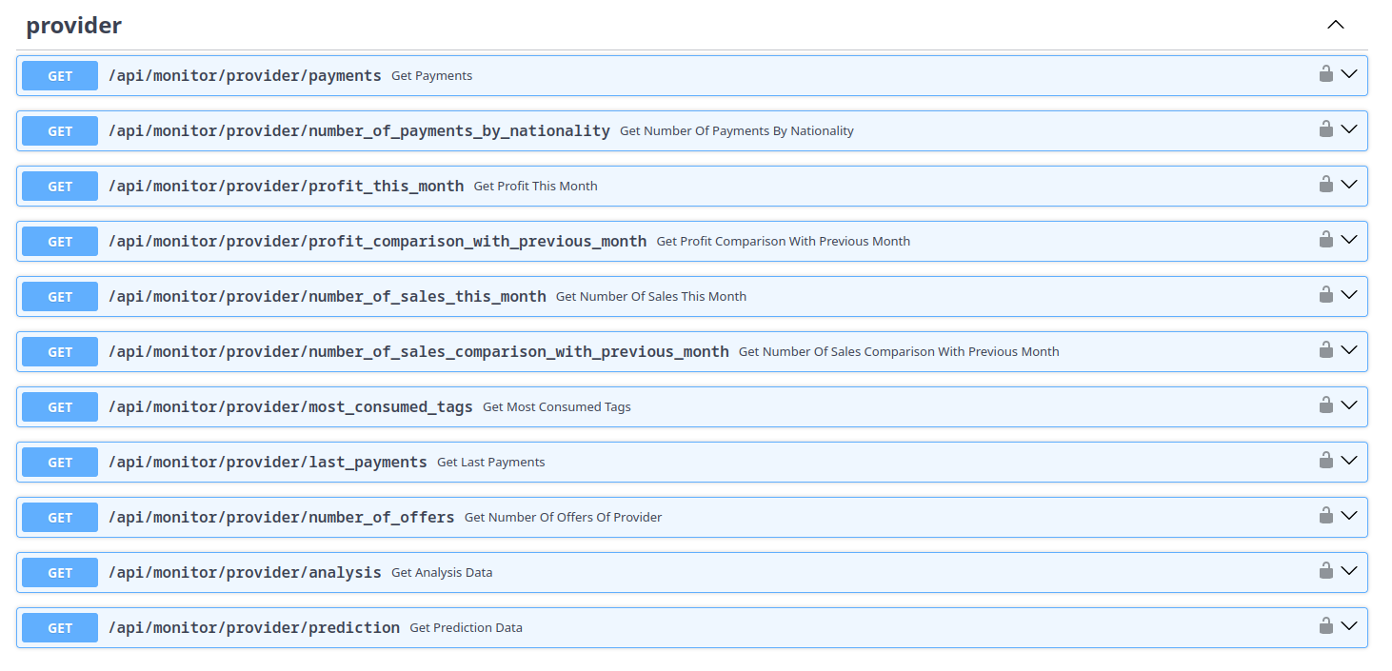Click the GET badge on the analysis endpoint
This screenshot has width=1392, height=671.
pos(59,572)
